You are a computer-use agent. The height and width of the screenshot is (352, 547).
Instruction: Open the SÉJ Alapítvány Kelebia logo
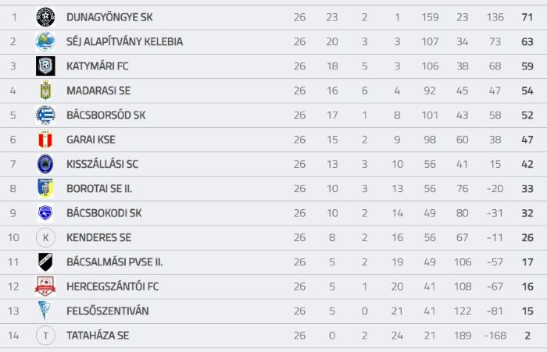coord(45,41)
